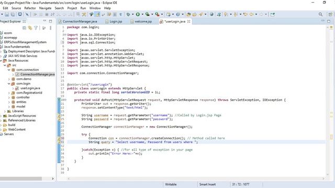
Task: Toggle Show Whitespace Characters pilcrow icon
Action: click(121, 15)
